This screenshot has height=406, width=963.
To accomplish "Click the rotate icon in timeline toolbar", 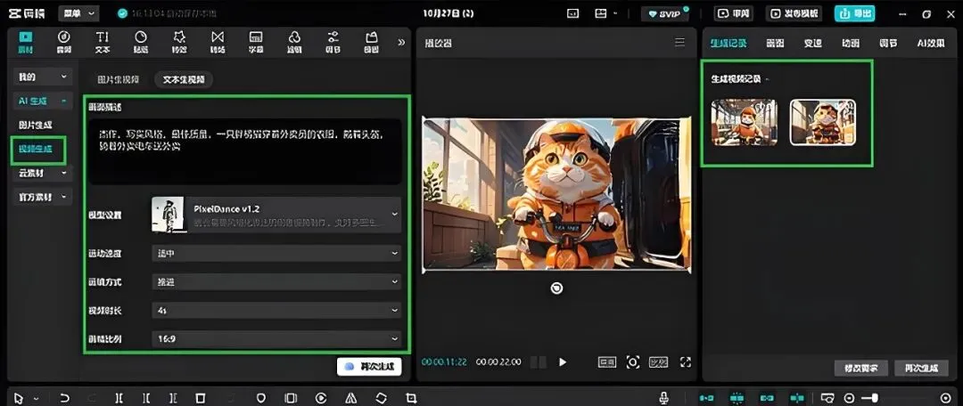I will (x=381, y=398).
